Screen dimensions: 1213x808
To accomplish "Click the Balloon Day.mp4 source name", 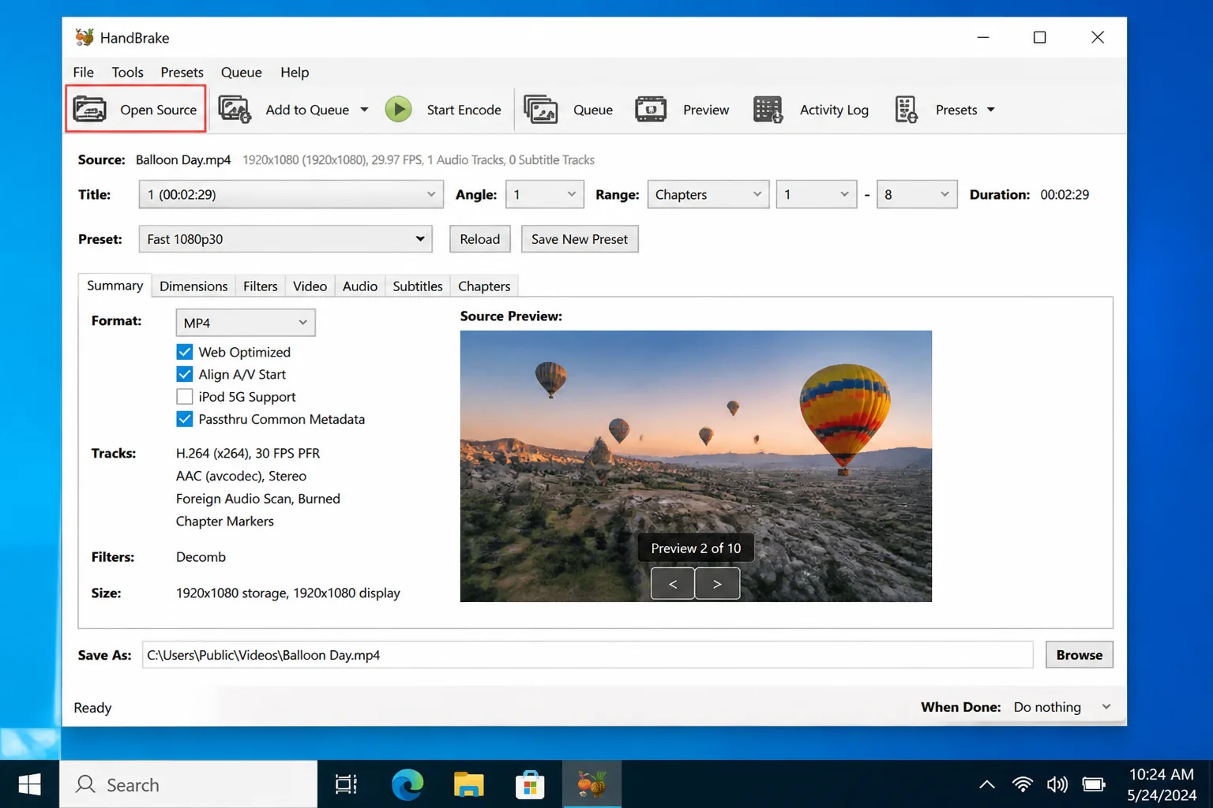I will pos(183,159).
